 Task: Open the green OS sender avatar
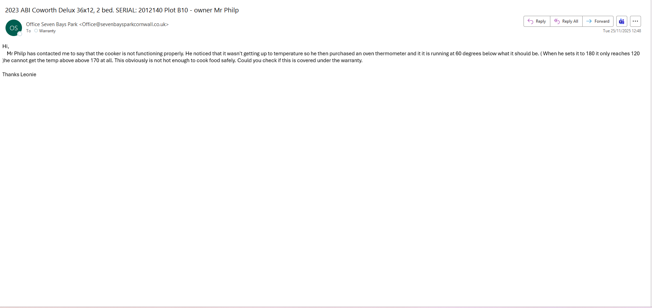(14, 28)
